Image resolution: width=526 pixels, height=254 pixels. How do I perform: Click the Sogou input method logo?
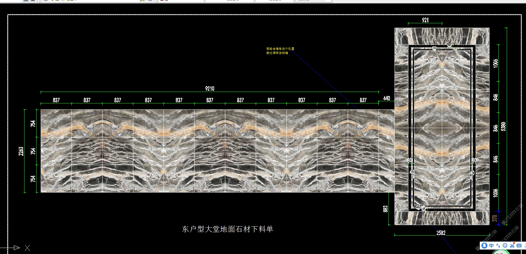pos(484,246)
